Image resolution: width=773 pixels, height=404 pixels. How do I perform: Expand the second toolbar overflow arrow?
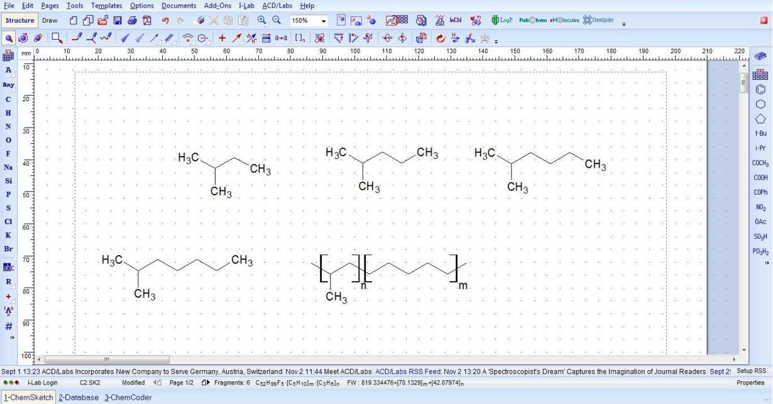tap(496, 41)
